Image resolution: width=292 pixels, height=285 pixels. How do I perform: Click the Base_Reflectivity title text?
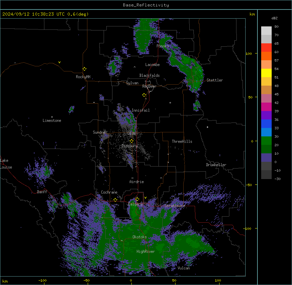(146, 5)
